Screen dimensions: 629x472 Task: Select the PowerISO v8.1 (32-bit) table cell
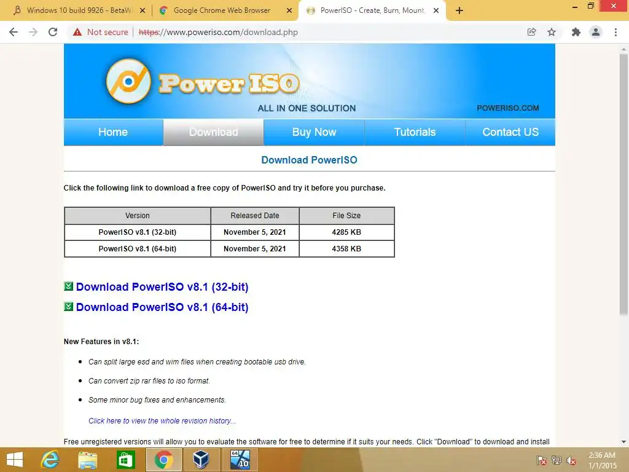pos(138,232)
